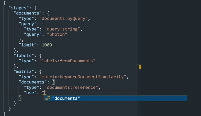Click the "documents:byQuery" value
This screenshot has height=116, width=201.
[x=63, y=19]
